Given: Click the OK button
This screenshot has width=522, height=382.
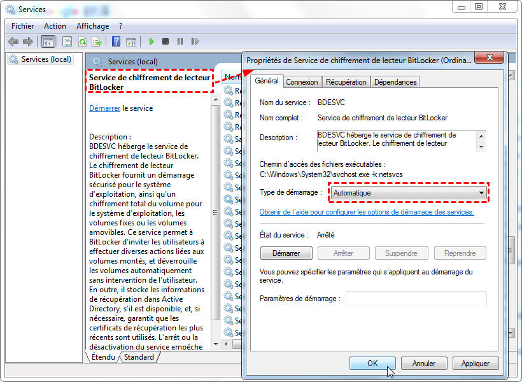Looking at the screenshot, I should click(x=372, y=364).
